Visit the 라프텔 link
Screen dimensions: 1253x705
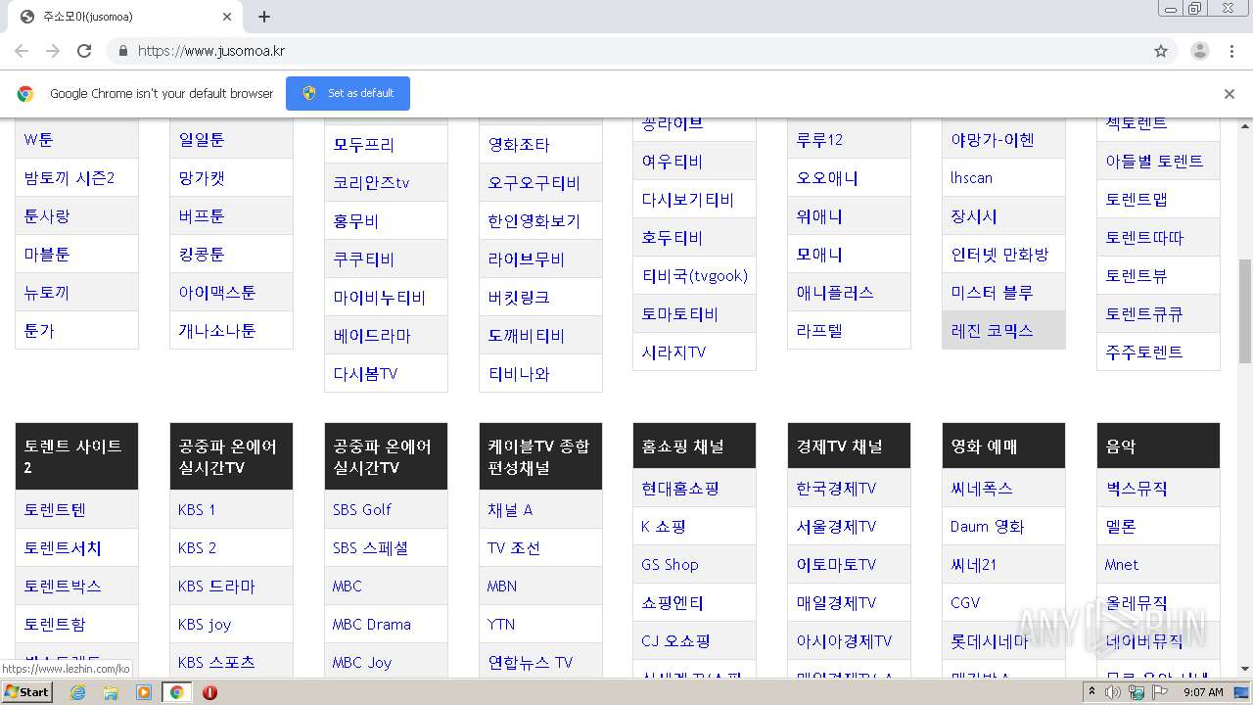tap(819, 330)
